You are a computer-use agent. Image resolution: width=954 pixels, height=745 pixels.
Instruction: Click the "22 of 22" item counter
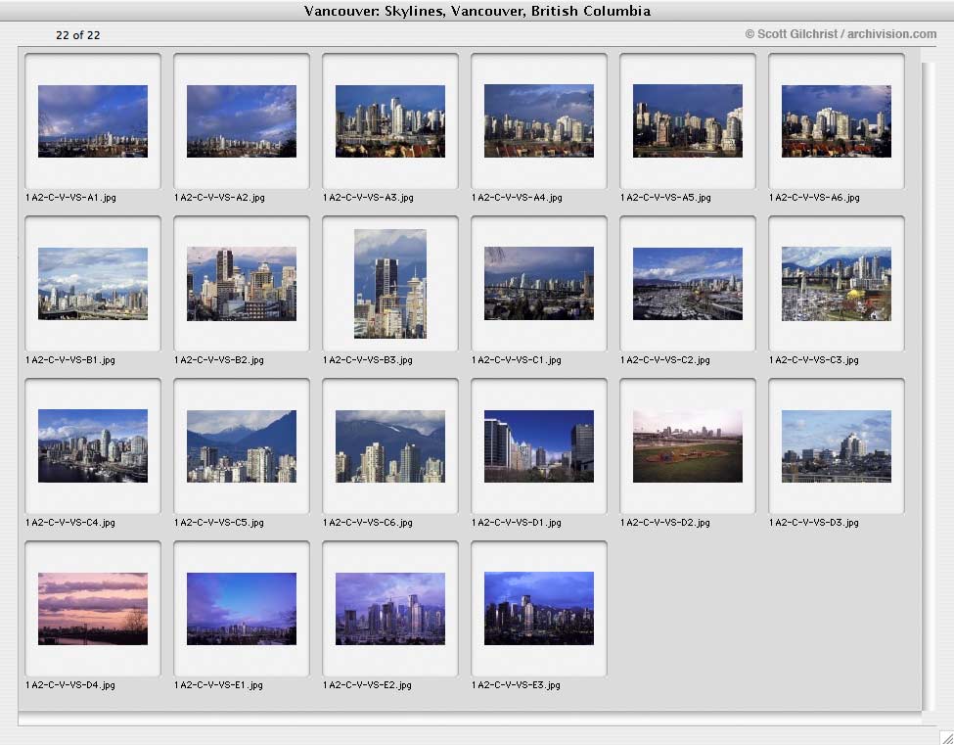tap(78, 35)
